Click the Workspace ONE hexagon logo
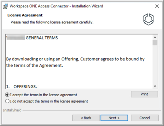 148,19
